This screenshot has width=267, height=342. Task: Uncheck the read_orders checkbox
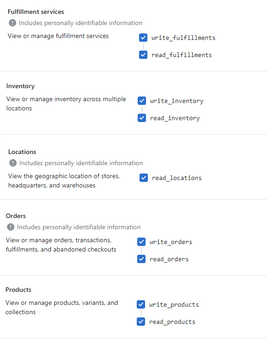tap(141, 259)
